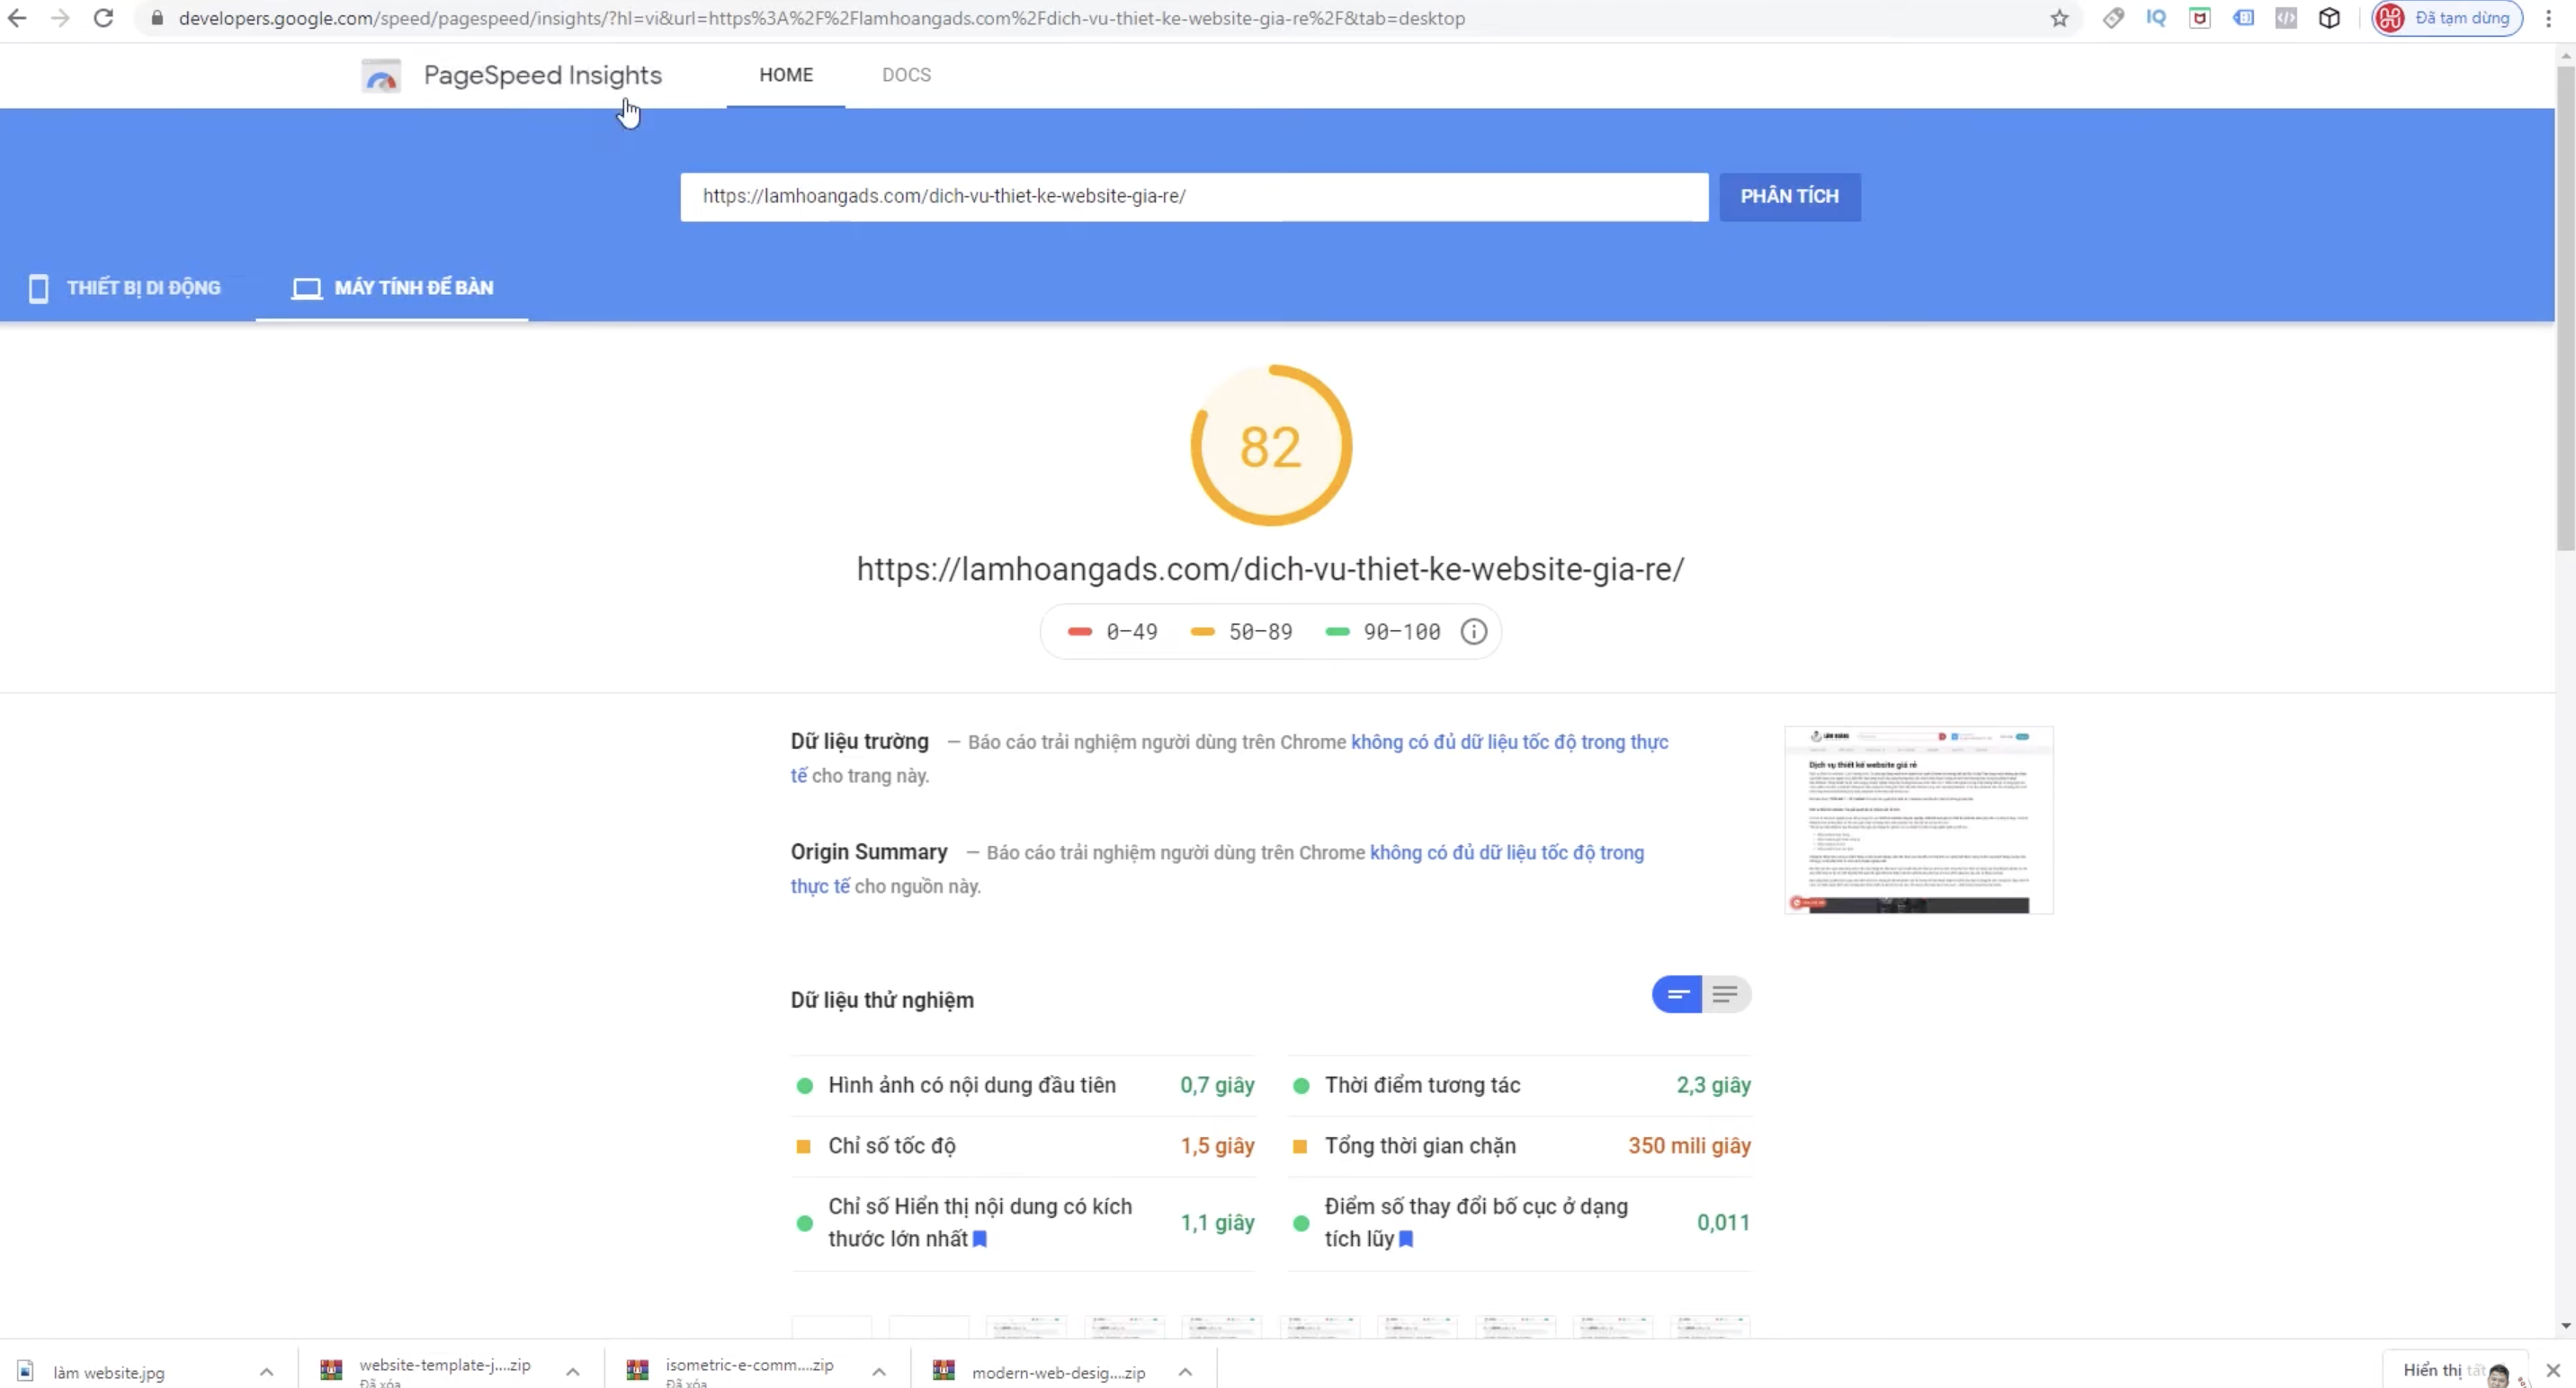Screen dimensions: 2576x1388
Task: Open the blue tag assistant extension icon
Action: click(x=2243, y=18)
